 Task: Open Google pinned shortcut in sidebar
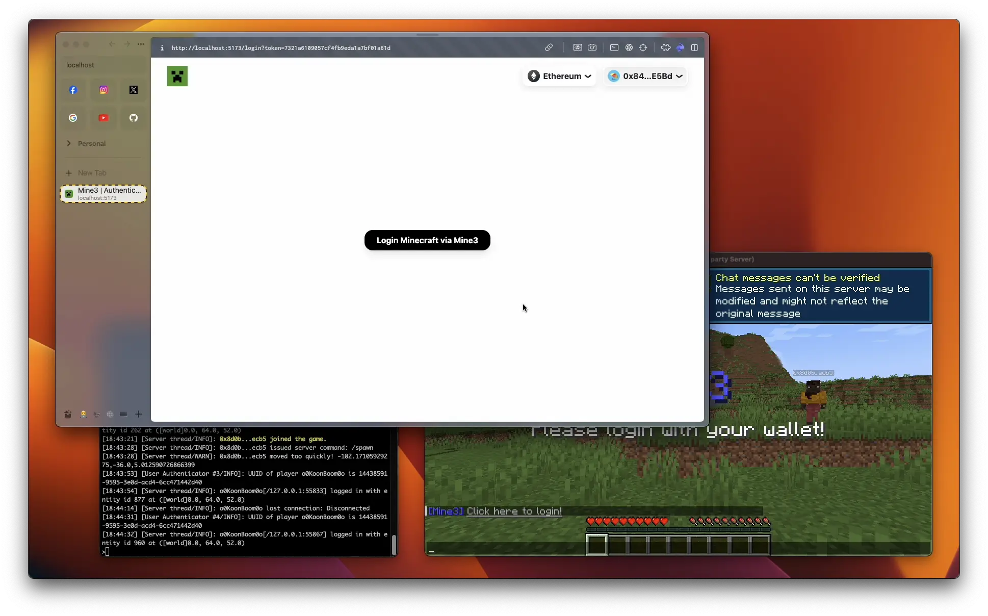[x=73, y=118]
